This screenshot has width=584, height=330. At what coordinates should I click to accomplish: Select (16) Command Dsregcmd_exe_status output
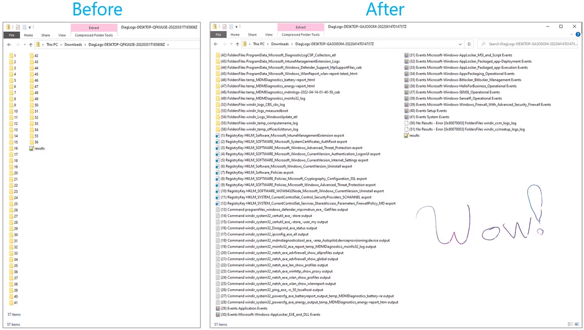point(266,228)
